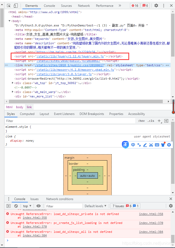Open the layer.js script link
Viewport: 175px width, 248px height.
pyautogui.click(x=64, y=74)
